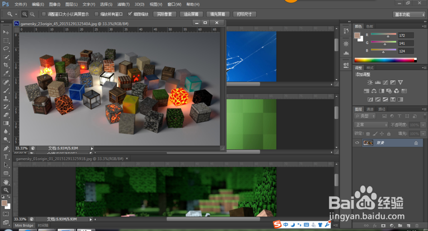Add a Threshold adjustment
Image resolution: width=428 pixels, height=231 pixels.
(385, 99)
